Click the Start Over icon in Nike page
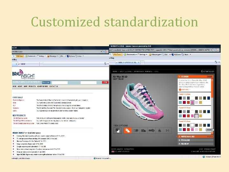Viewport: 229px width, 172px height. coord(202,71)
